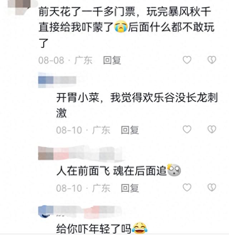Tap the laughing tears emoji after 吗
Image resolution: width=229 pixels, height=237 pixels.
(140, 227)
